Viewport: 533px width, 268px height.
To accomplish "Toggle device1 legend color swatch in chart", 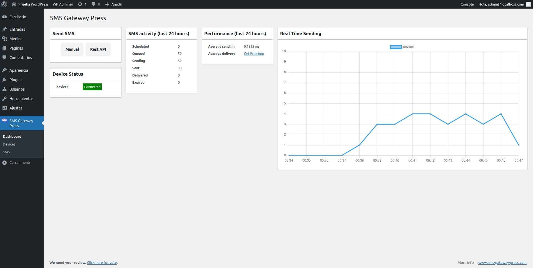I will 396,47.
